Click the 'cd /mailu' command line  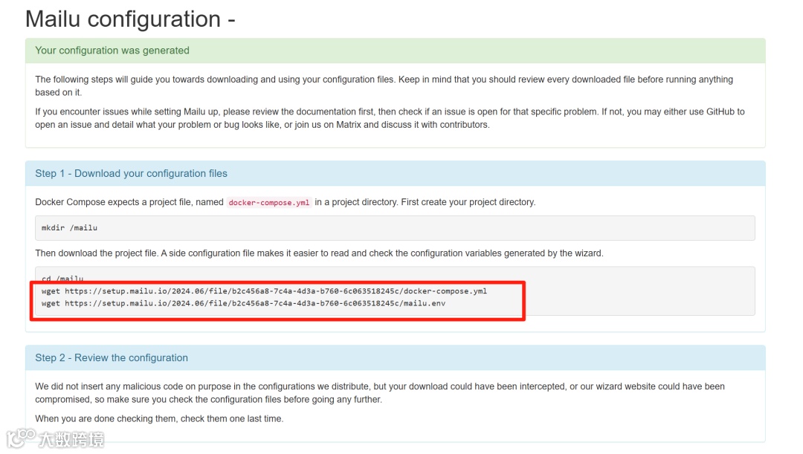coord(62,279)
